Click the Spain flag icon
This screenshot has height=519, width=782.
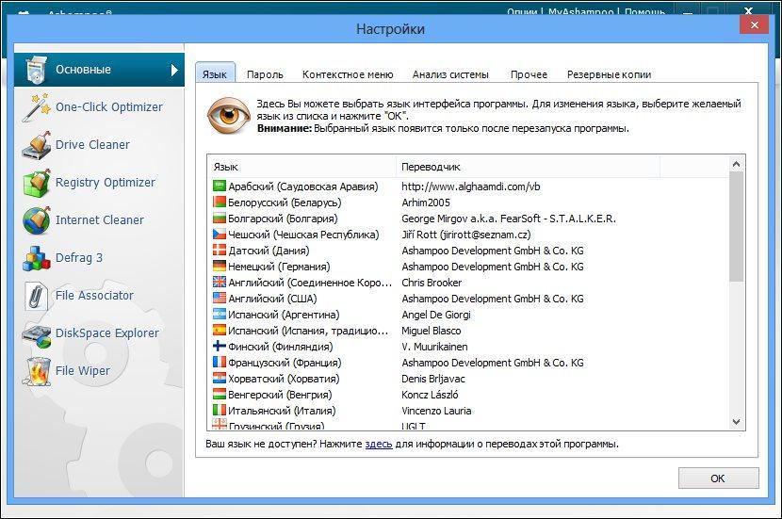click(220, 330)
